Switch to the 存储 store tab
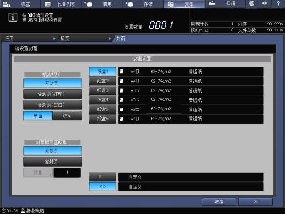 143,4
